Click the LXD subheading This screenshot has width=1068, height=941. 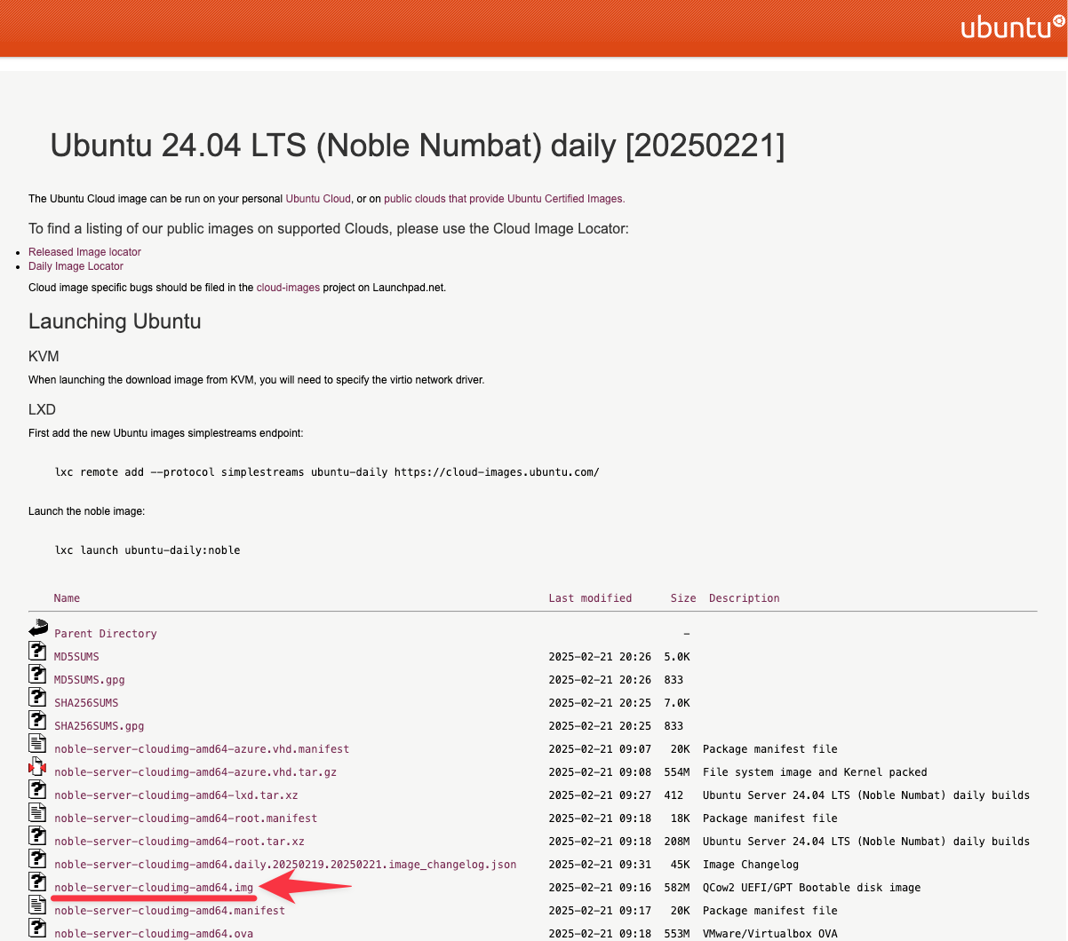(42, 410)
